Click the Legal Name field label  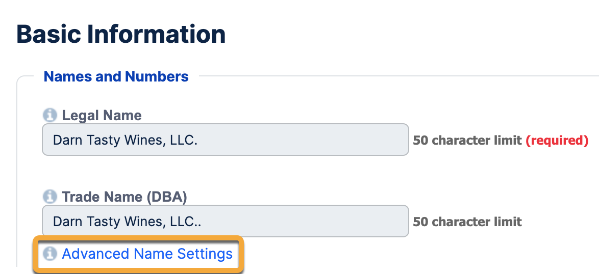point(102,116)
